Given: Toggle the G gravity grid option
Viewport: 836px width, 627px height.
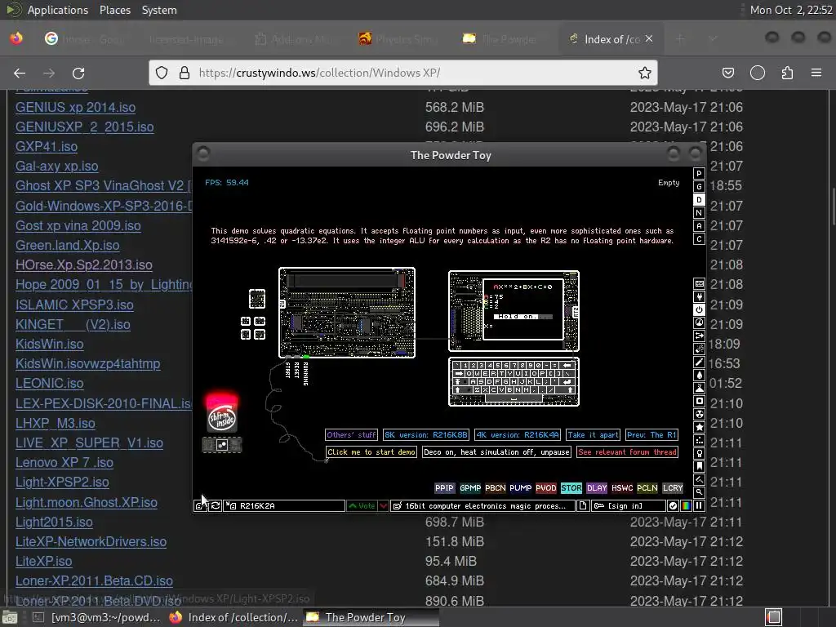Looking at the screenshot, I should click(699, 187).
